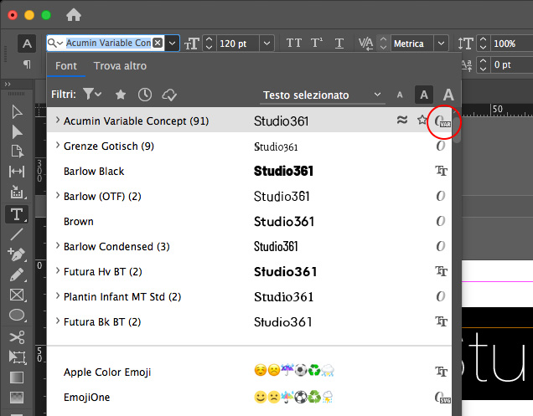This screenshot has width=533, height=416.
Task: Set small sample text size
Action: (400, 95)
